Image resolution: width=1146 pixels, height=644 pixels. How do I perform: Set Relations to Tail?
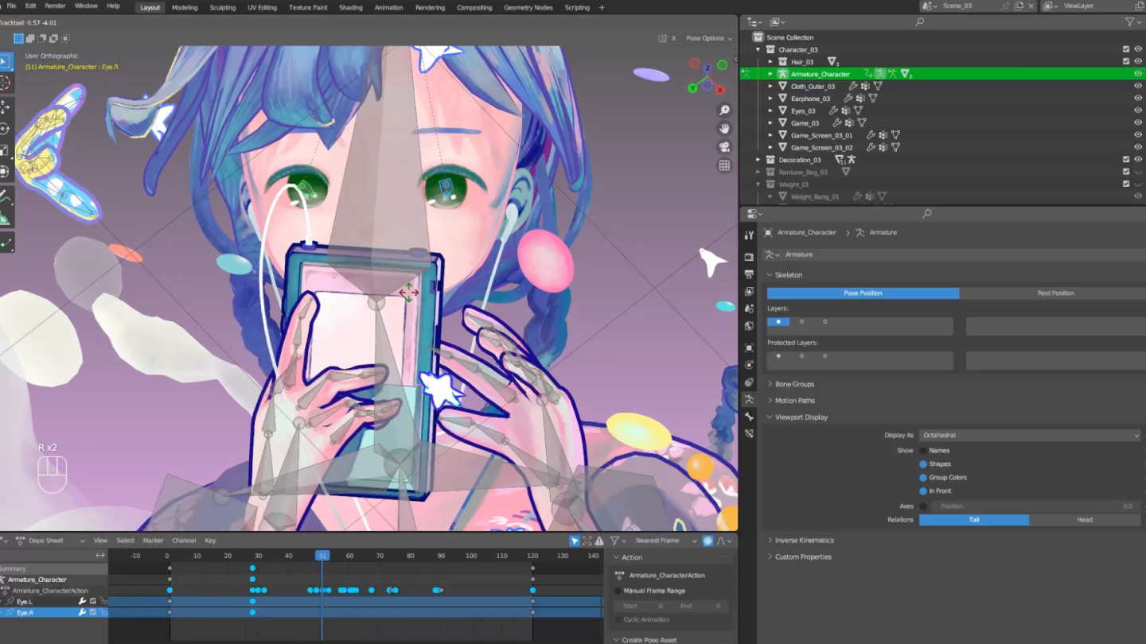click(974, 520)
